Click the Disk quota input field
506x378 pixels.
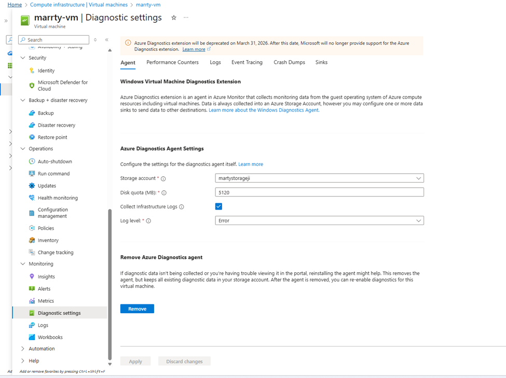[x=319, y=192]
